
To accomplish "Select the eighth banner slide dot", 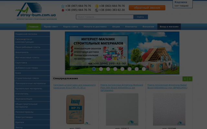I will tap(144, 69).
